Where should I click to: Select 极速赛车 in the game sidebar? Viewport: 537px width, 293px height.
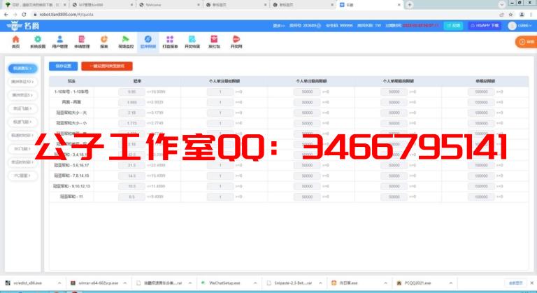(22, 69)
